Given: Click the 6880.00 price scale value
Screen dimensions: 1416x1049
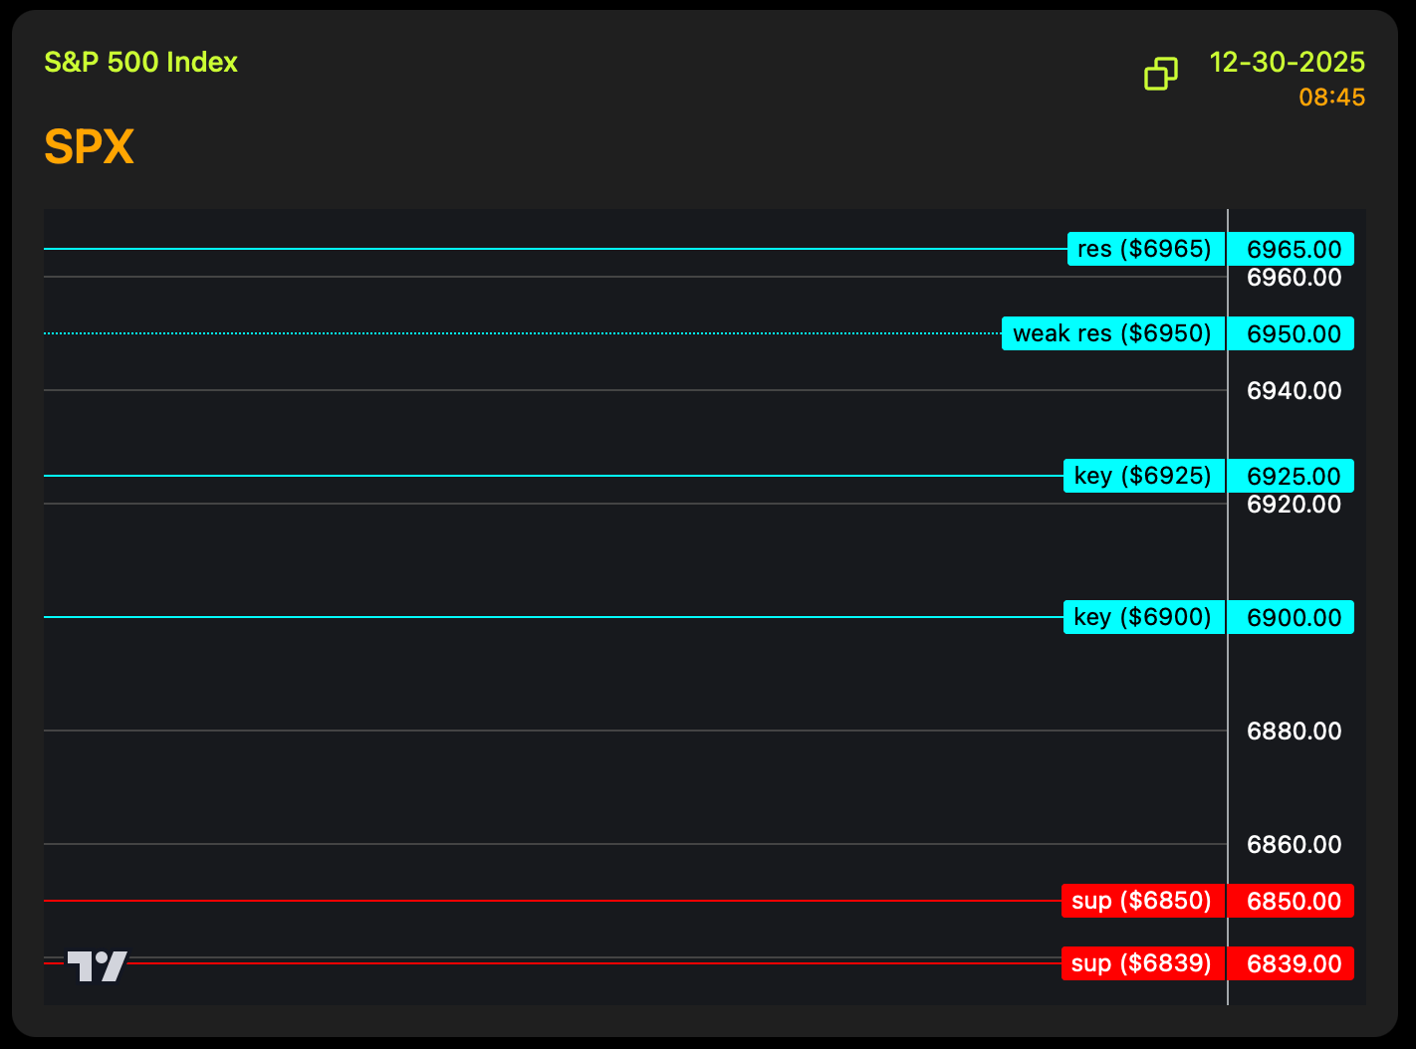Looking at the screenshot, I should pos(1294,732).
